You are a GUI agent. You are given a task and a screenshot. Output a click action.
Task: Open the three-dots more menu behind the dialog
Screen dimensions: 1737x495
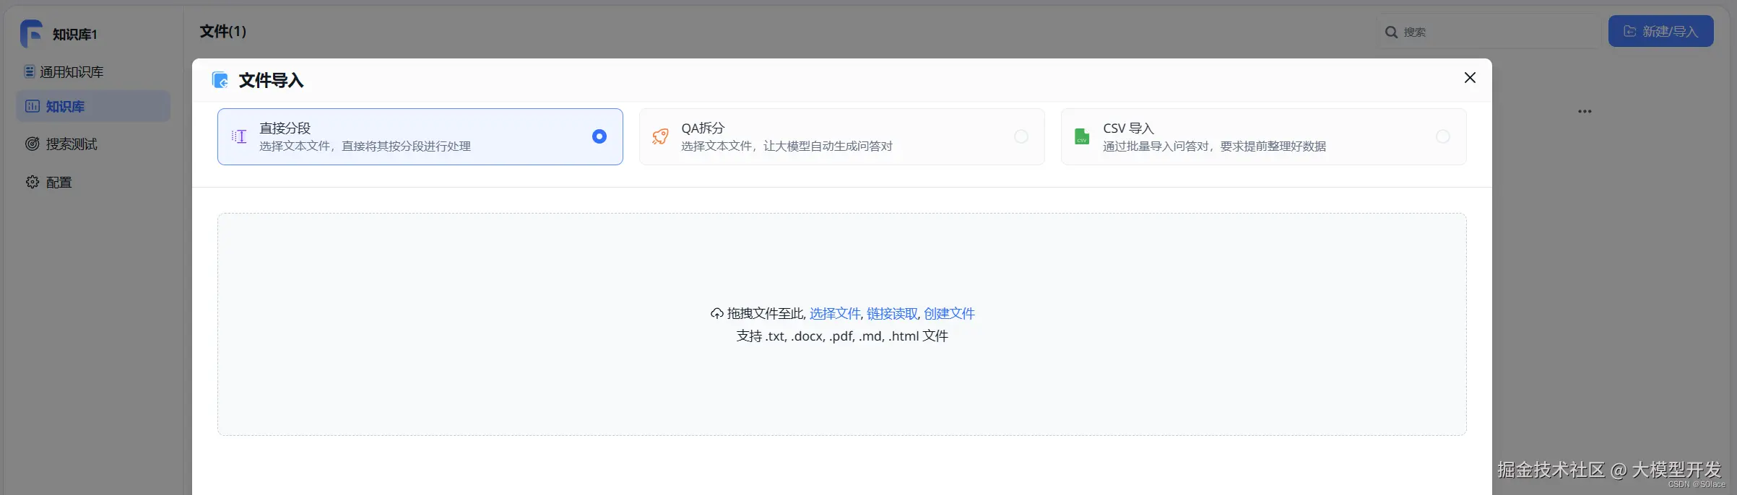[1585, 111]
